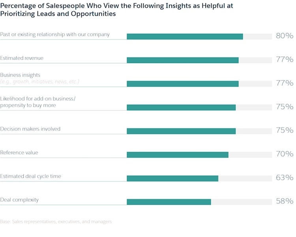The height and width of the screenshot is (237, 296).
Task: Click the 58% value label
Action: coord(284,201)
